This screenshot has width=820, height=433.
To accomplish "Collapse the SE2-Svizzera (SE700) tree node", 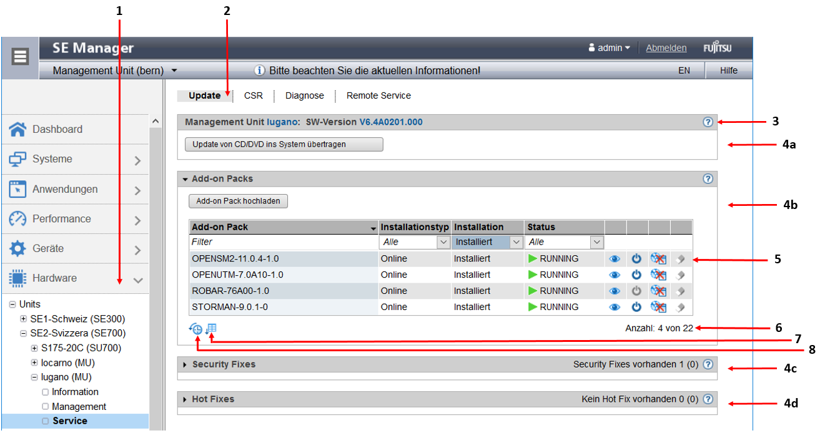I will (23, 334).
